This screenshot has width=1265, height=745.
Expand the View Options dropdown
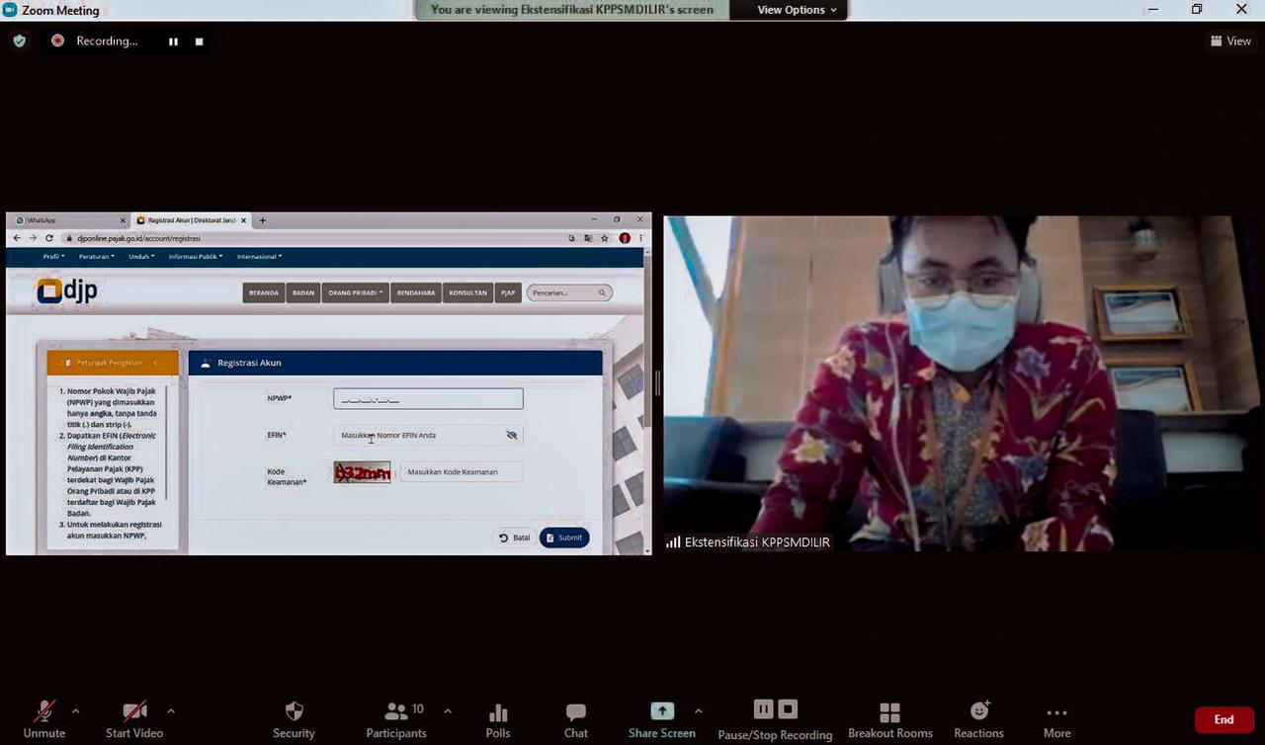coord(797,10)
